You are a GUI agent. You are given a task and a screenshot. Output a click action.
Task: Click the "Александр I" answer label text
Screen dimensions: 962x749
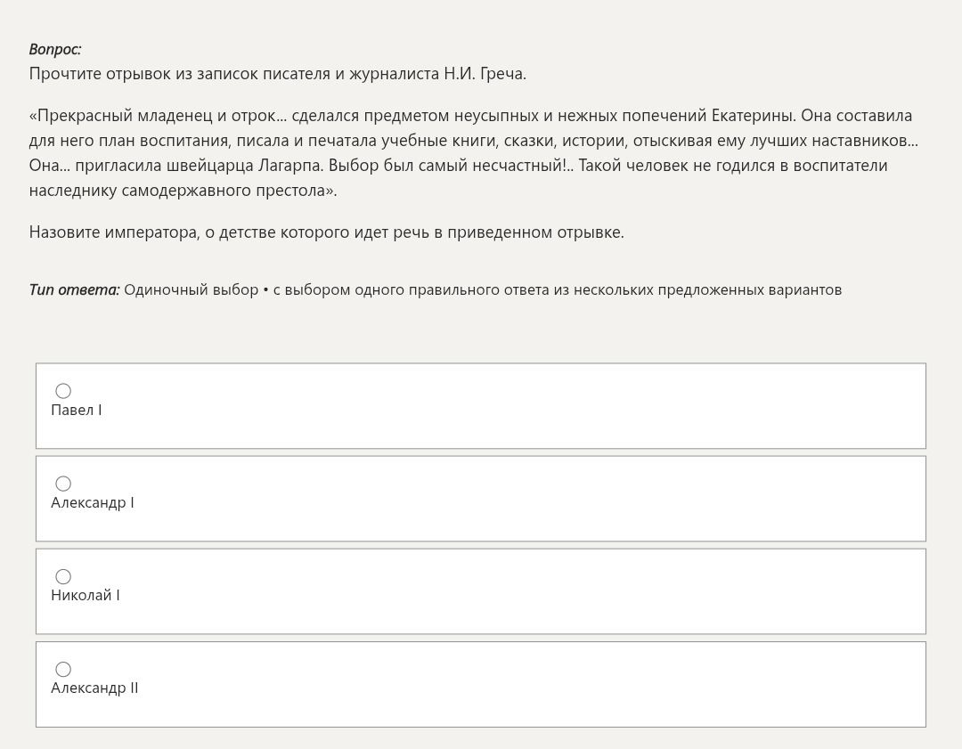point(93,502)
